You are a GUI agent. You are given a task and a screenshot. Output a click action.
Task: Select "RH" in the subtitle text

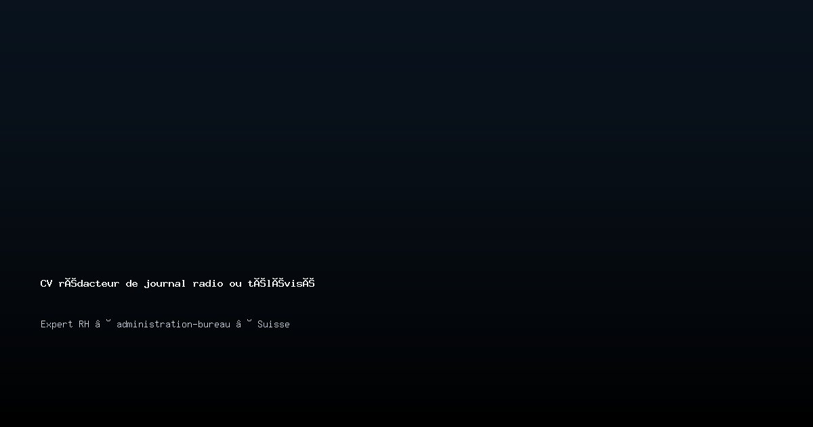pos(84,324)
